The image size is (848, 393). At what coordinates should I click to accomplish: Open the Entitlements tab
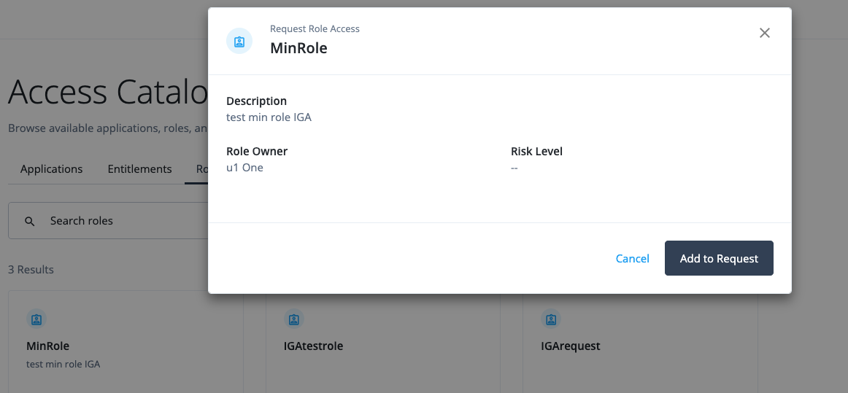tap(139, 169)
